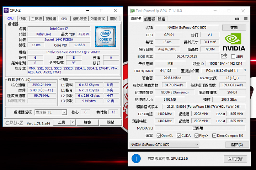This screenshot has width=256, height=170.
Task: Click the 45.0 W max TDP value
Action: tap(84, 34)
